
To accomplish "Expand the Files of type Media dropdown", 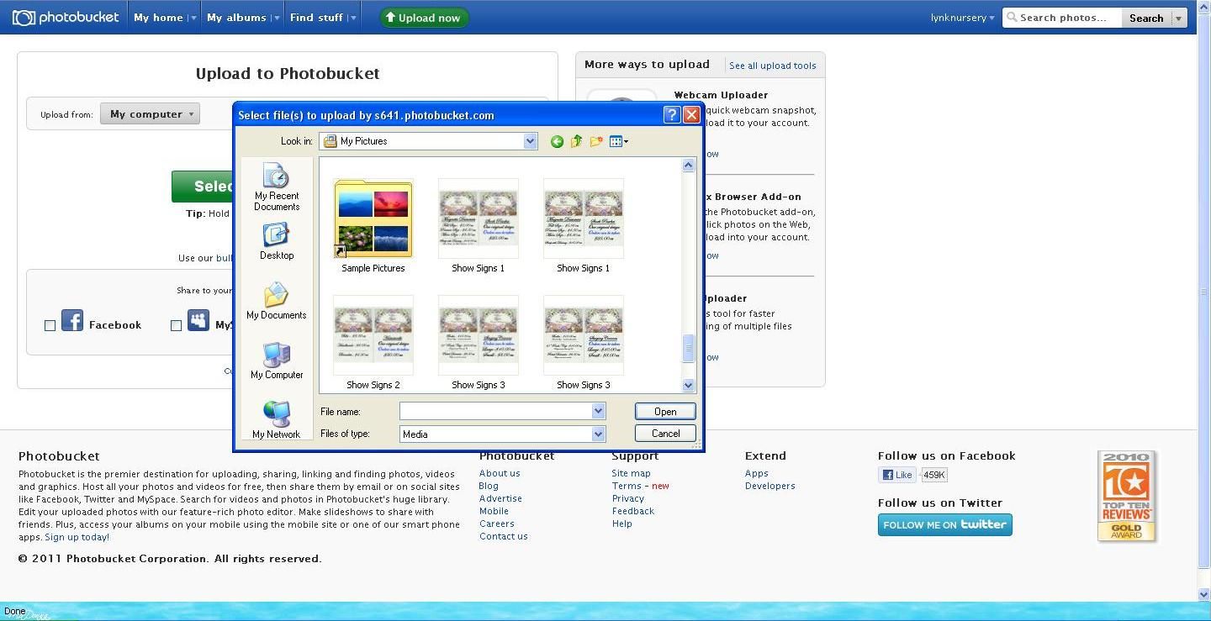I will (x=598, y=434).
